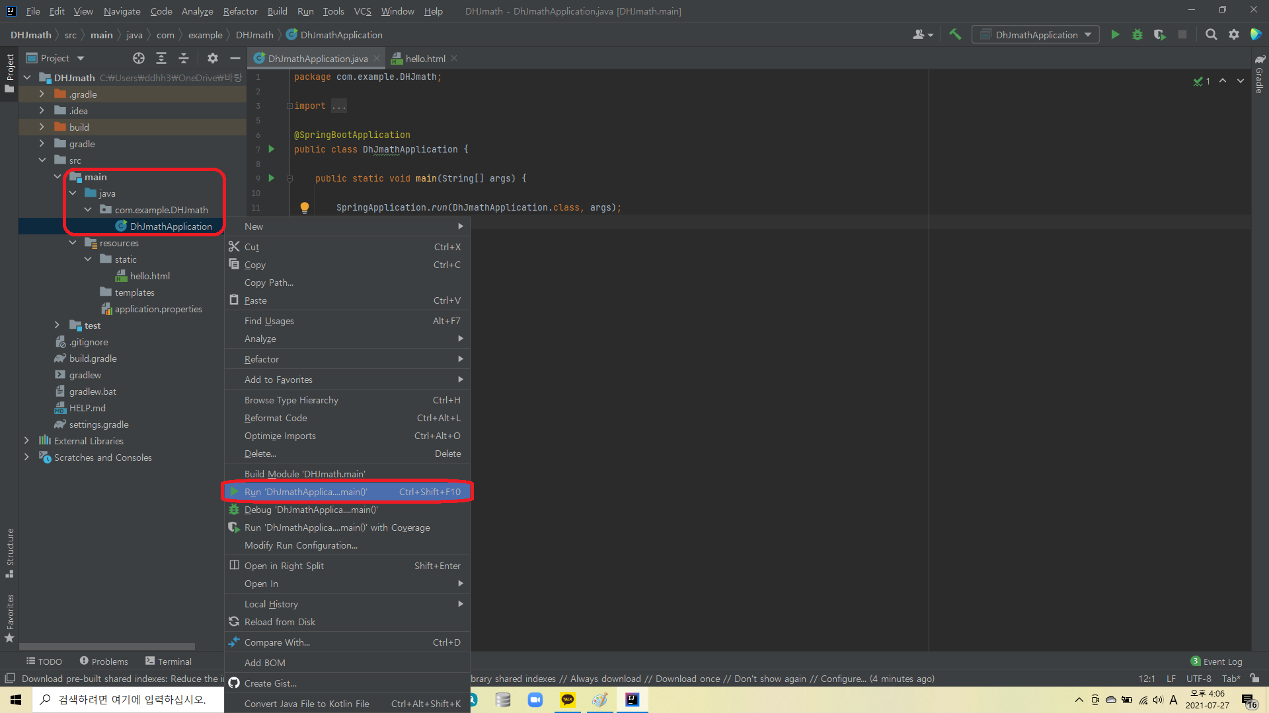Click the Debug bug icon in toolbar

point(1137,35)
